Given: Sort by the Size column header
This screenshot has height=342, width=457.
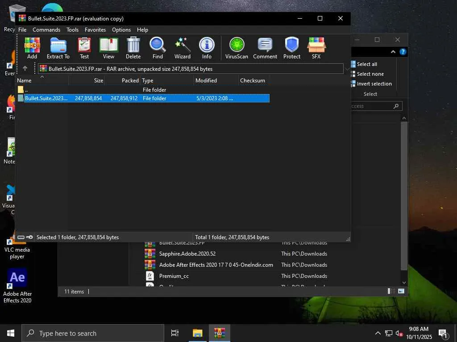Looking at the screenshot, I should point(87,81).
